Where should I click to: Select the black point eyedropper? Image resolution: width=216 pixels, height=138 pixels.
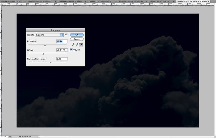pyautogui.click(x=73, y=45)
